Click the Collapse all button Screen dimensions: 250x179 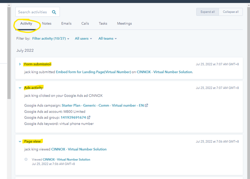(231, 12)
